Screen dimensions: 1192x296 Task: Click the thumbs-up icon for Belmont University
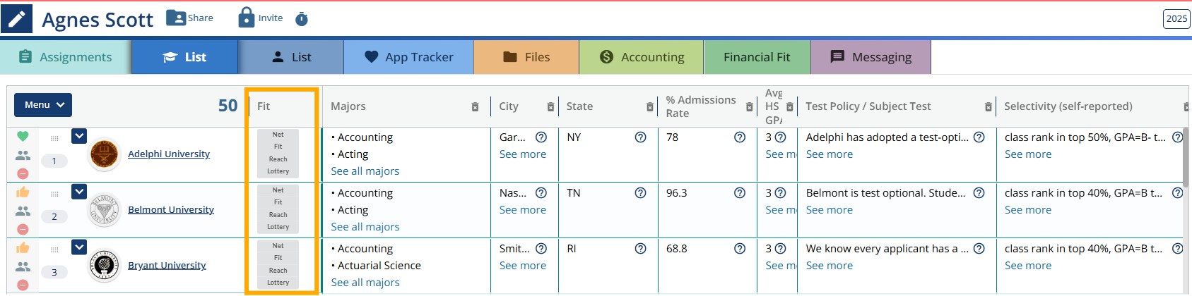click(x=23, y=192)
